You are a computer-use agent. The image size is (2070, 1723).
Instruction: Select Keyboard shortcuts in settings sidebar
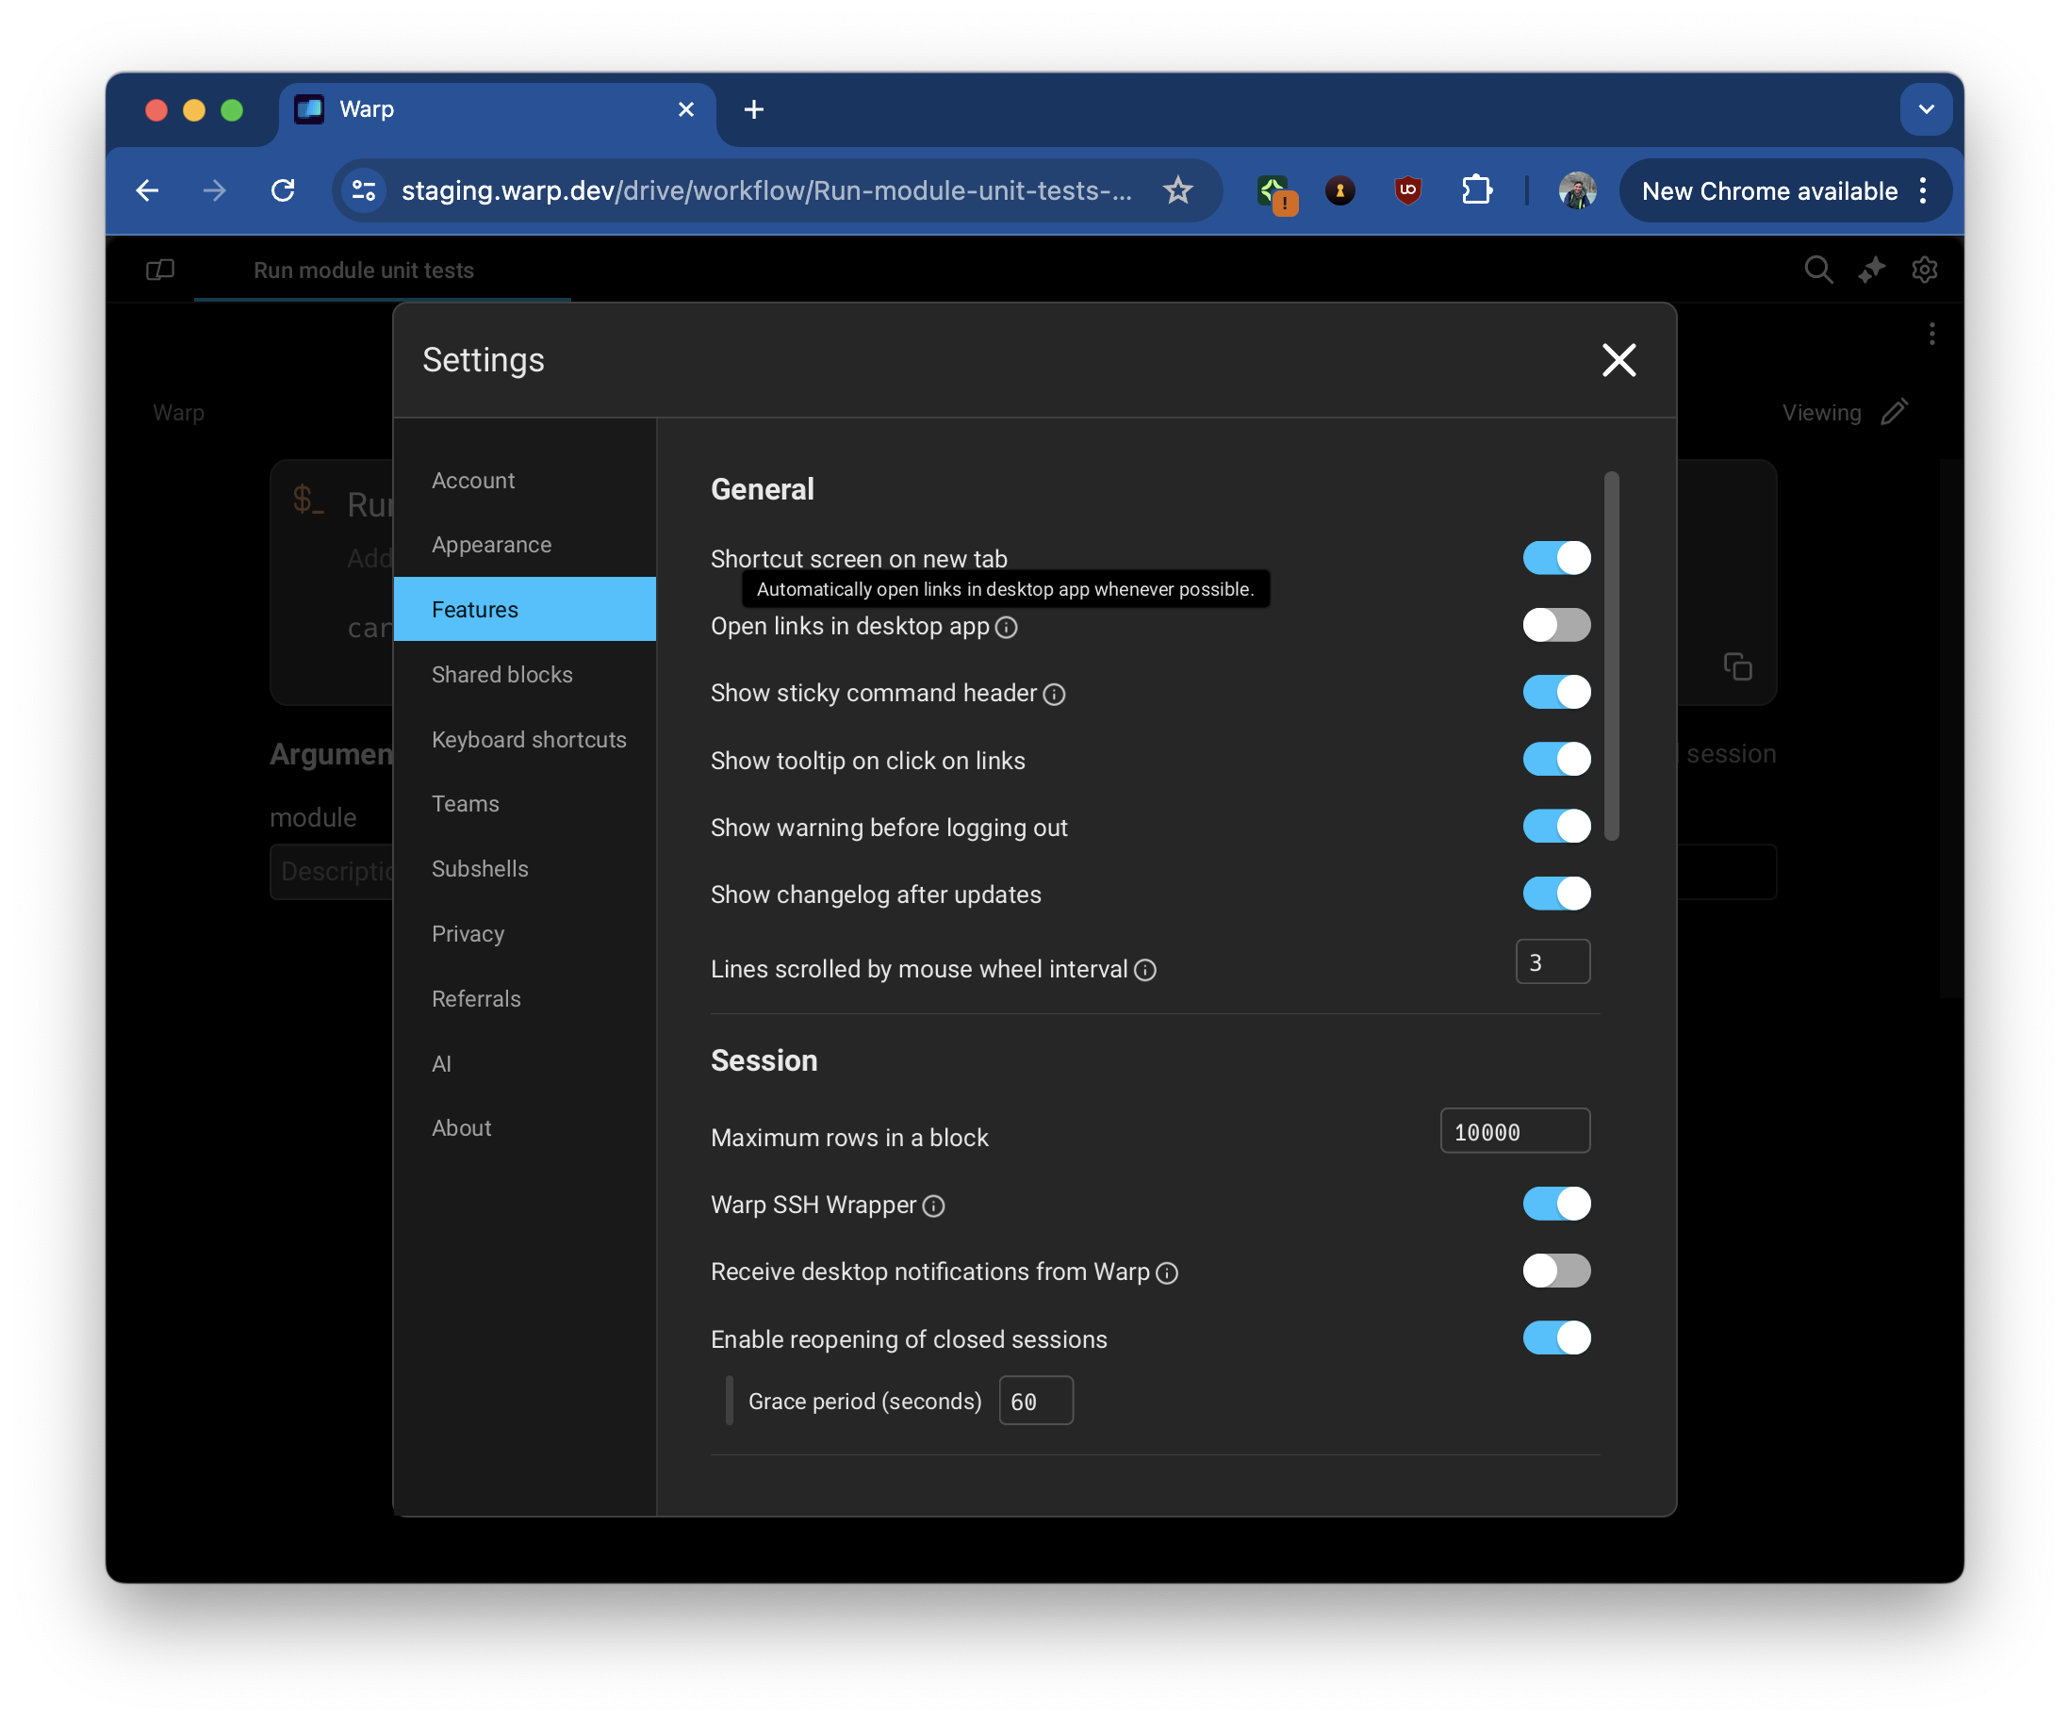coord(529,739)
